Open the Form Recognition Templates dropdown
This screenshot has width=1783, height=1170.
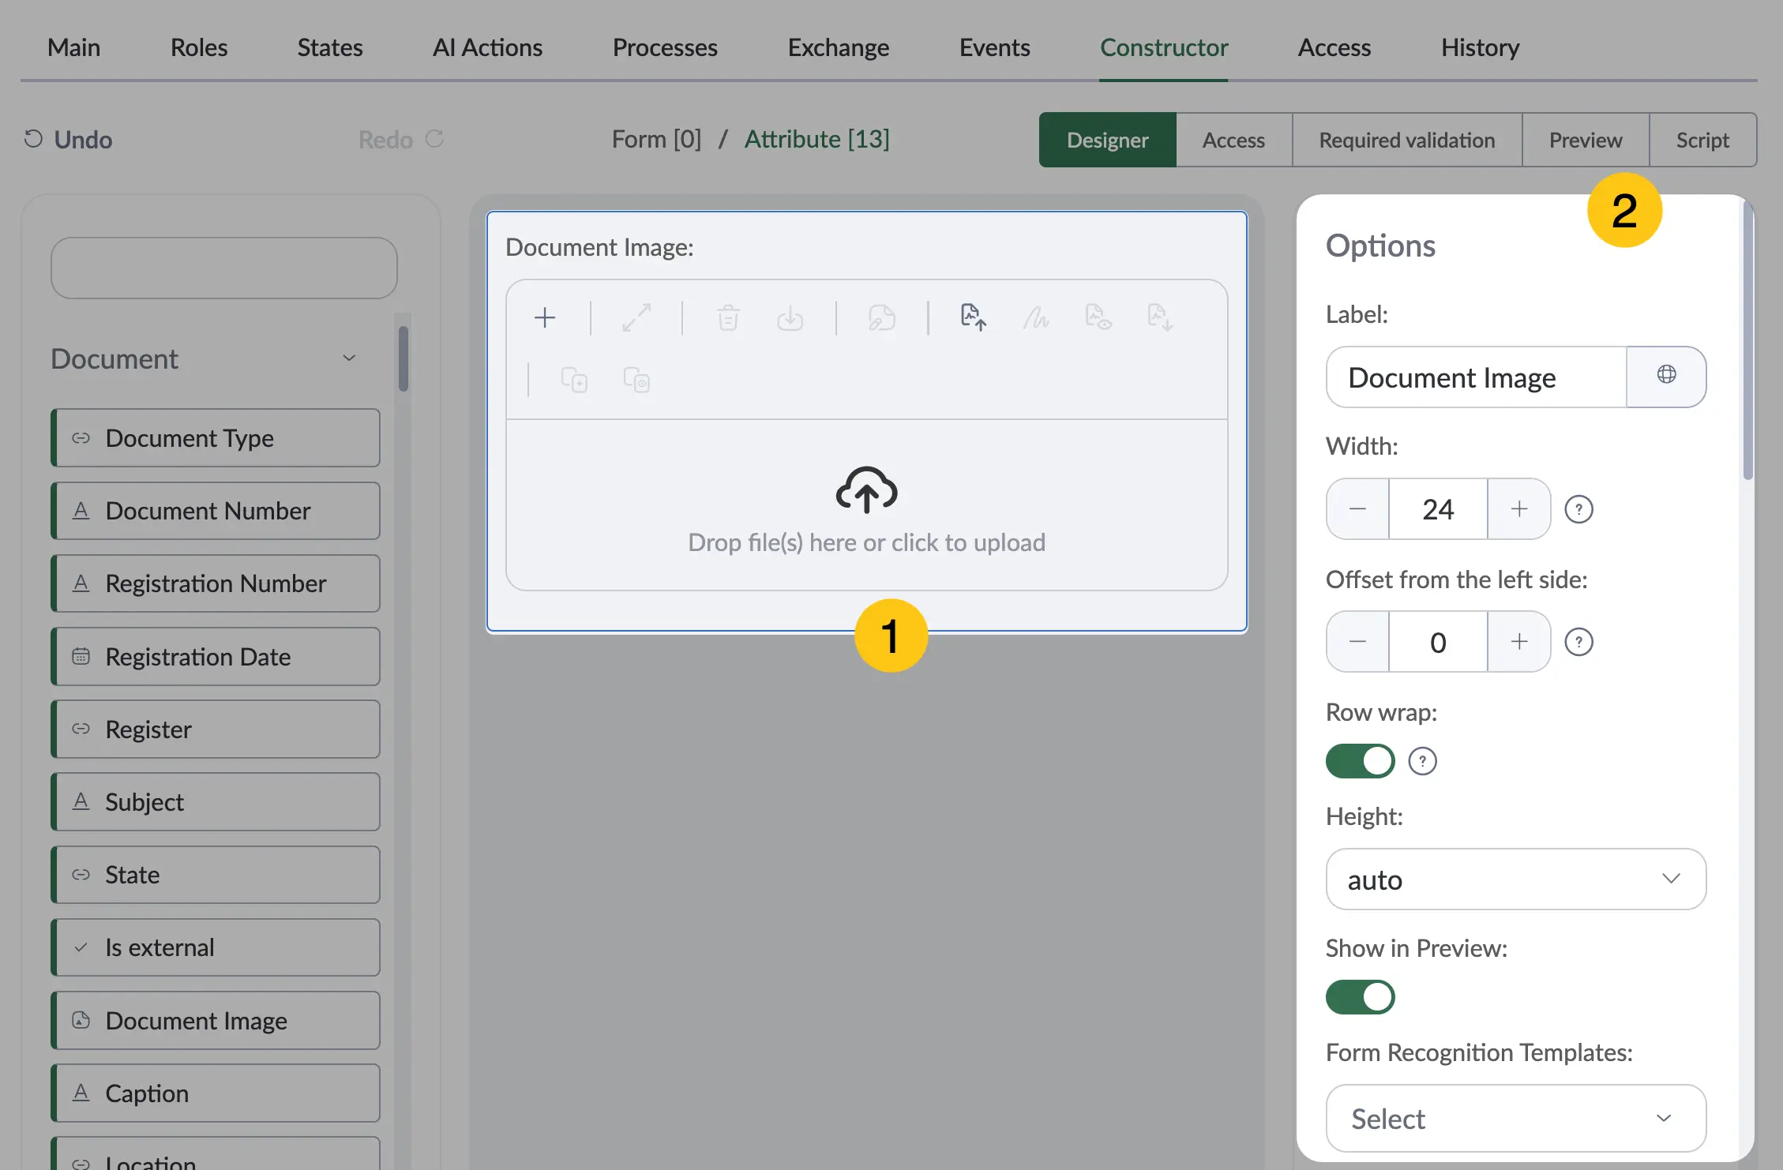1516,1119
